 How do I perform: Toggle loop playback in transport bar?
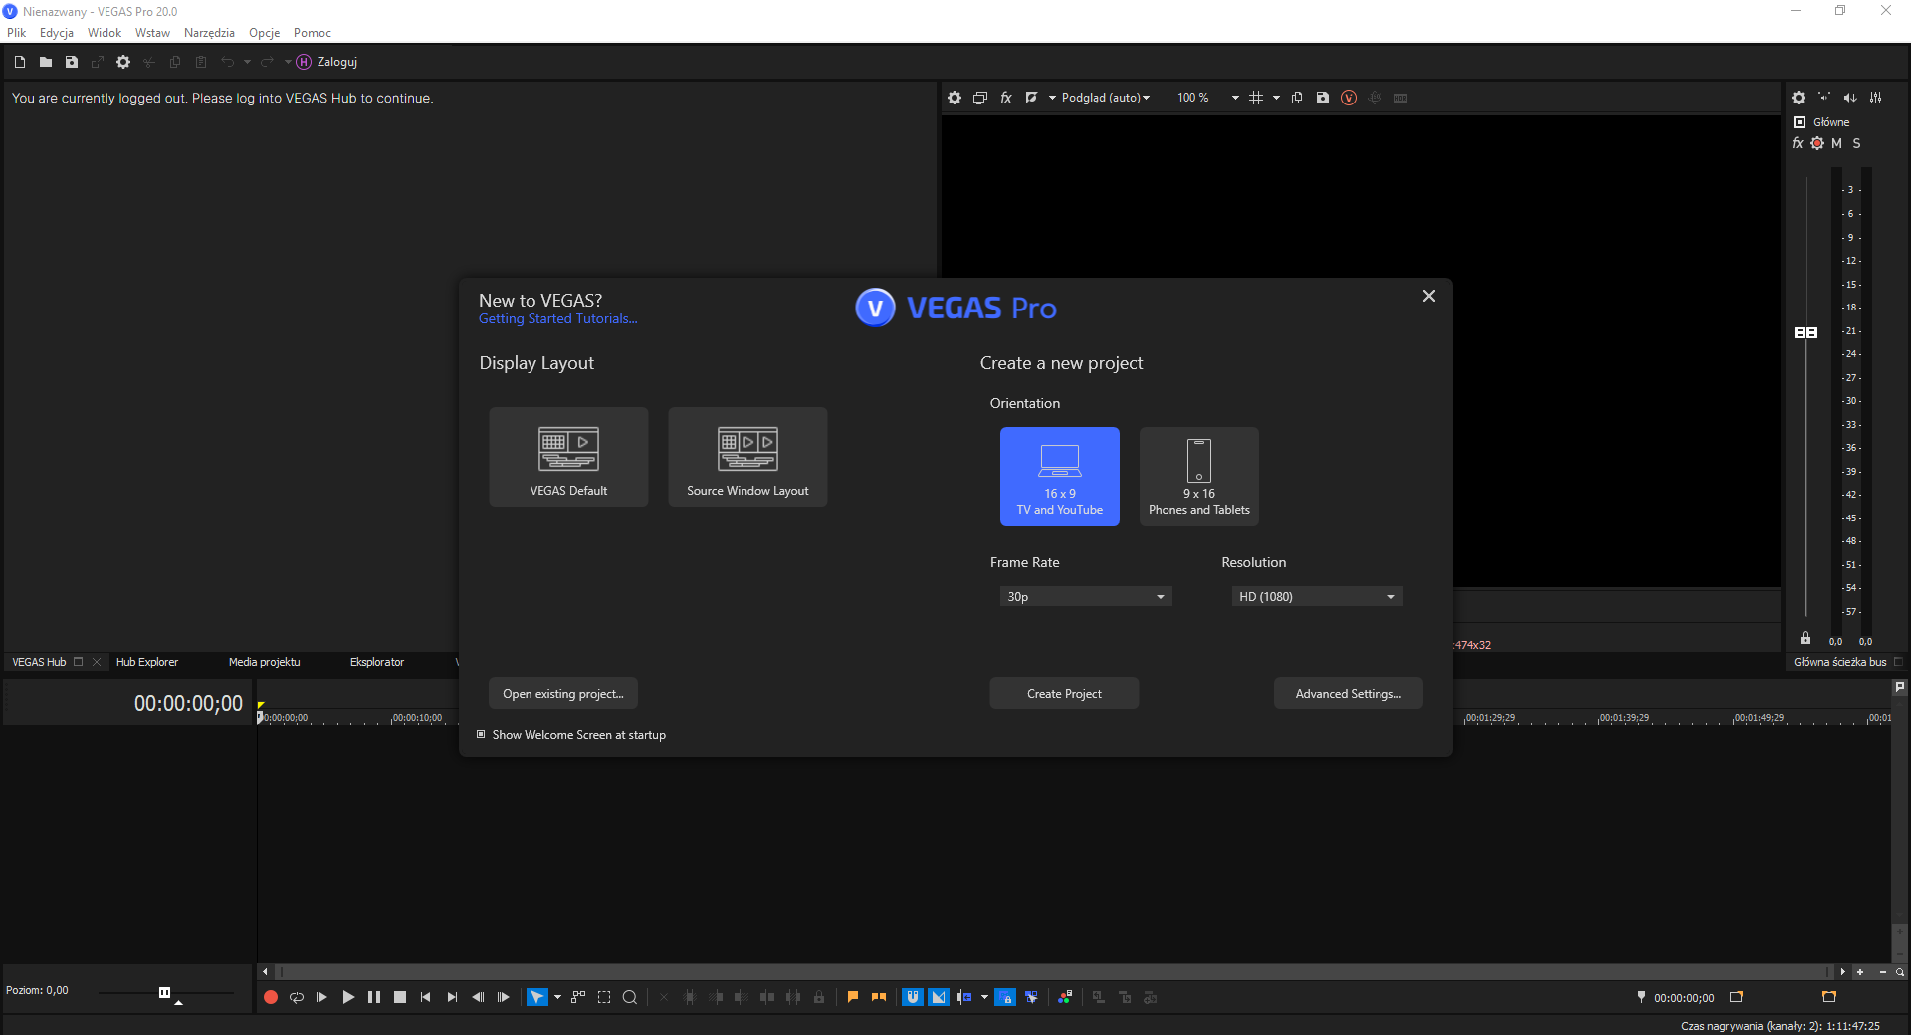[x=296, y=997]
